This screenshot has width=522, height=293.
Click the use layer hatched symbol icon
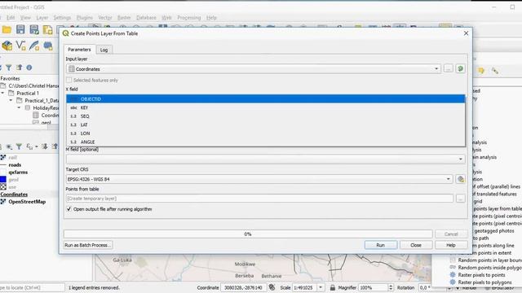(x=3, y=187)
